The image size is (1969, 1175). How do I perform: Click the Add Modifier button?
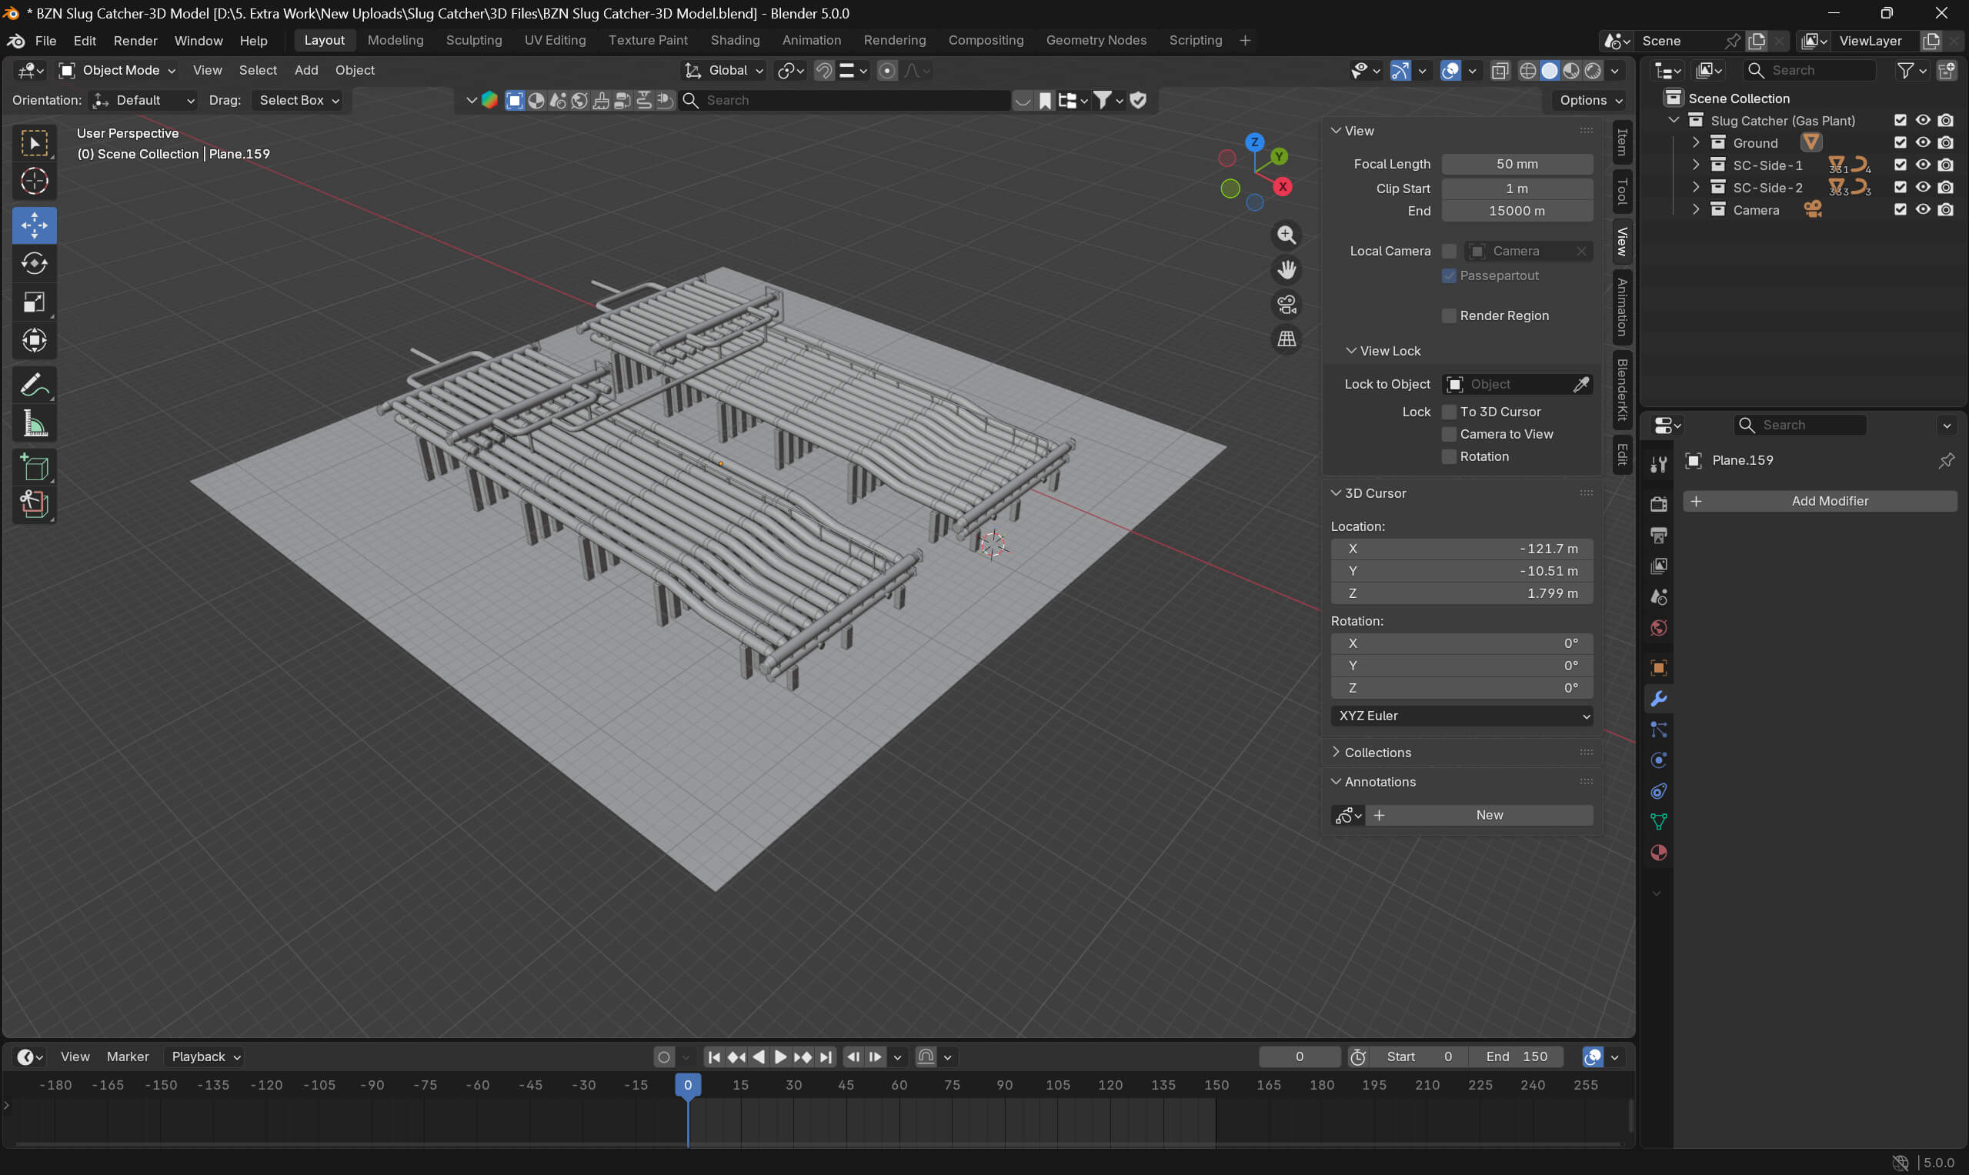(x=1820, y=501)
